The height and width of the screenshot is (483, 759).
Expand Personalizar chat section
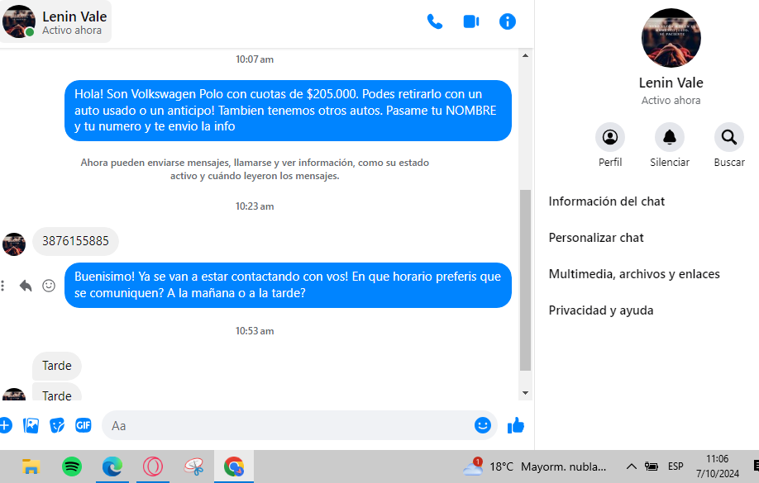[x=596, y=238]
